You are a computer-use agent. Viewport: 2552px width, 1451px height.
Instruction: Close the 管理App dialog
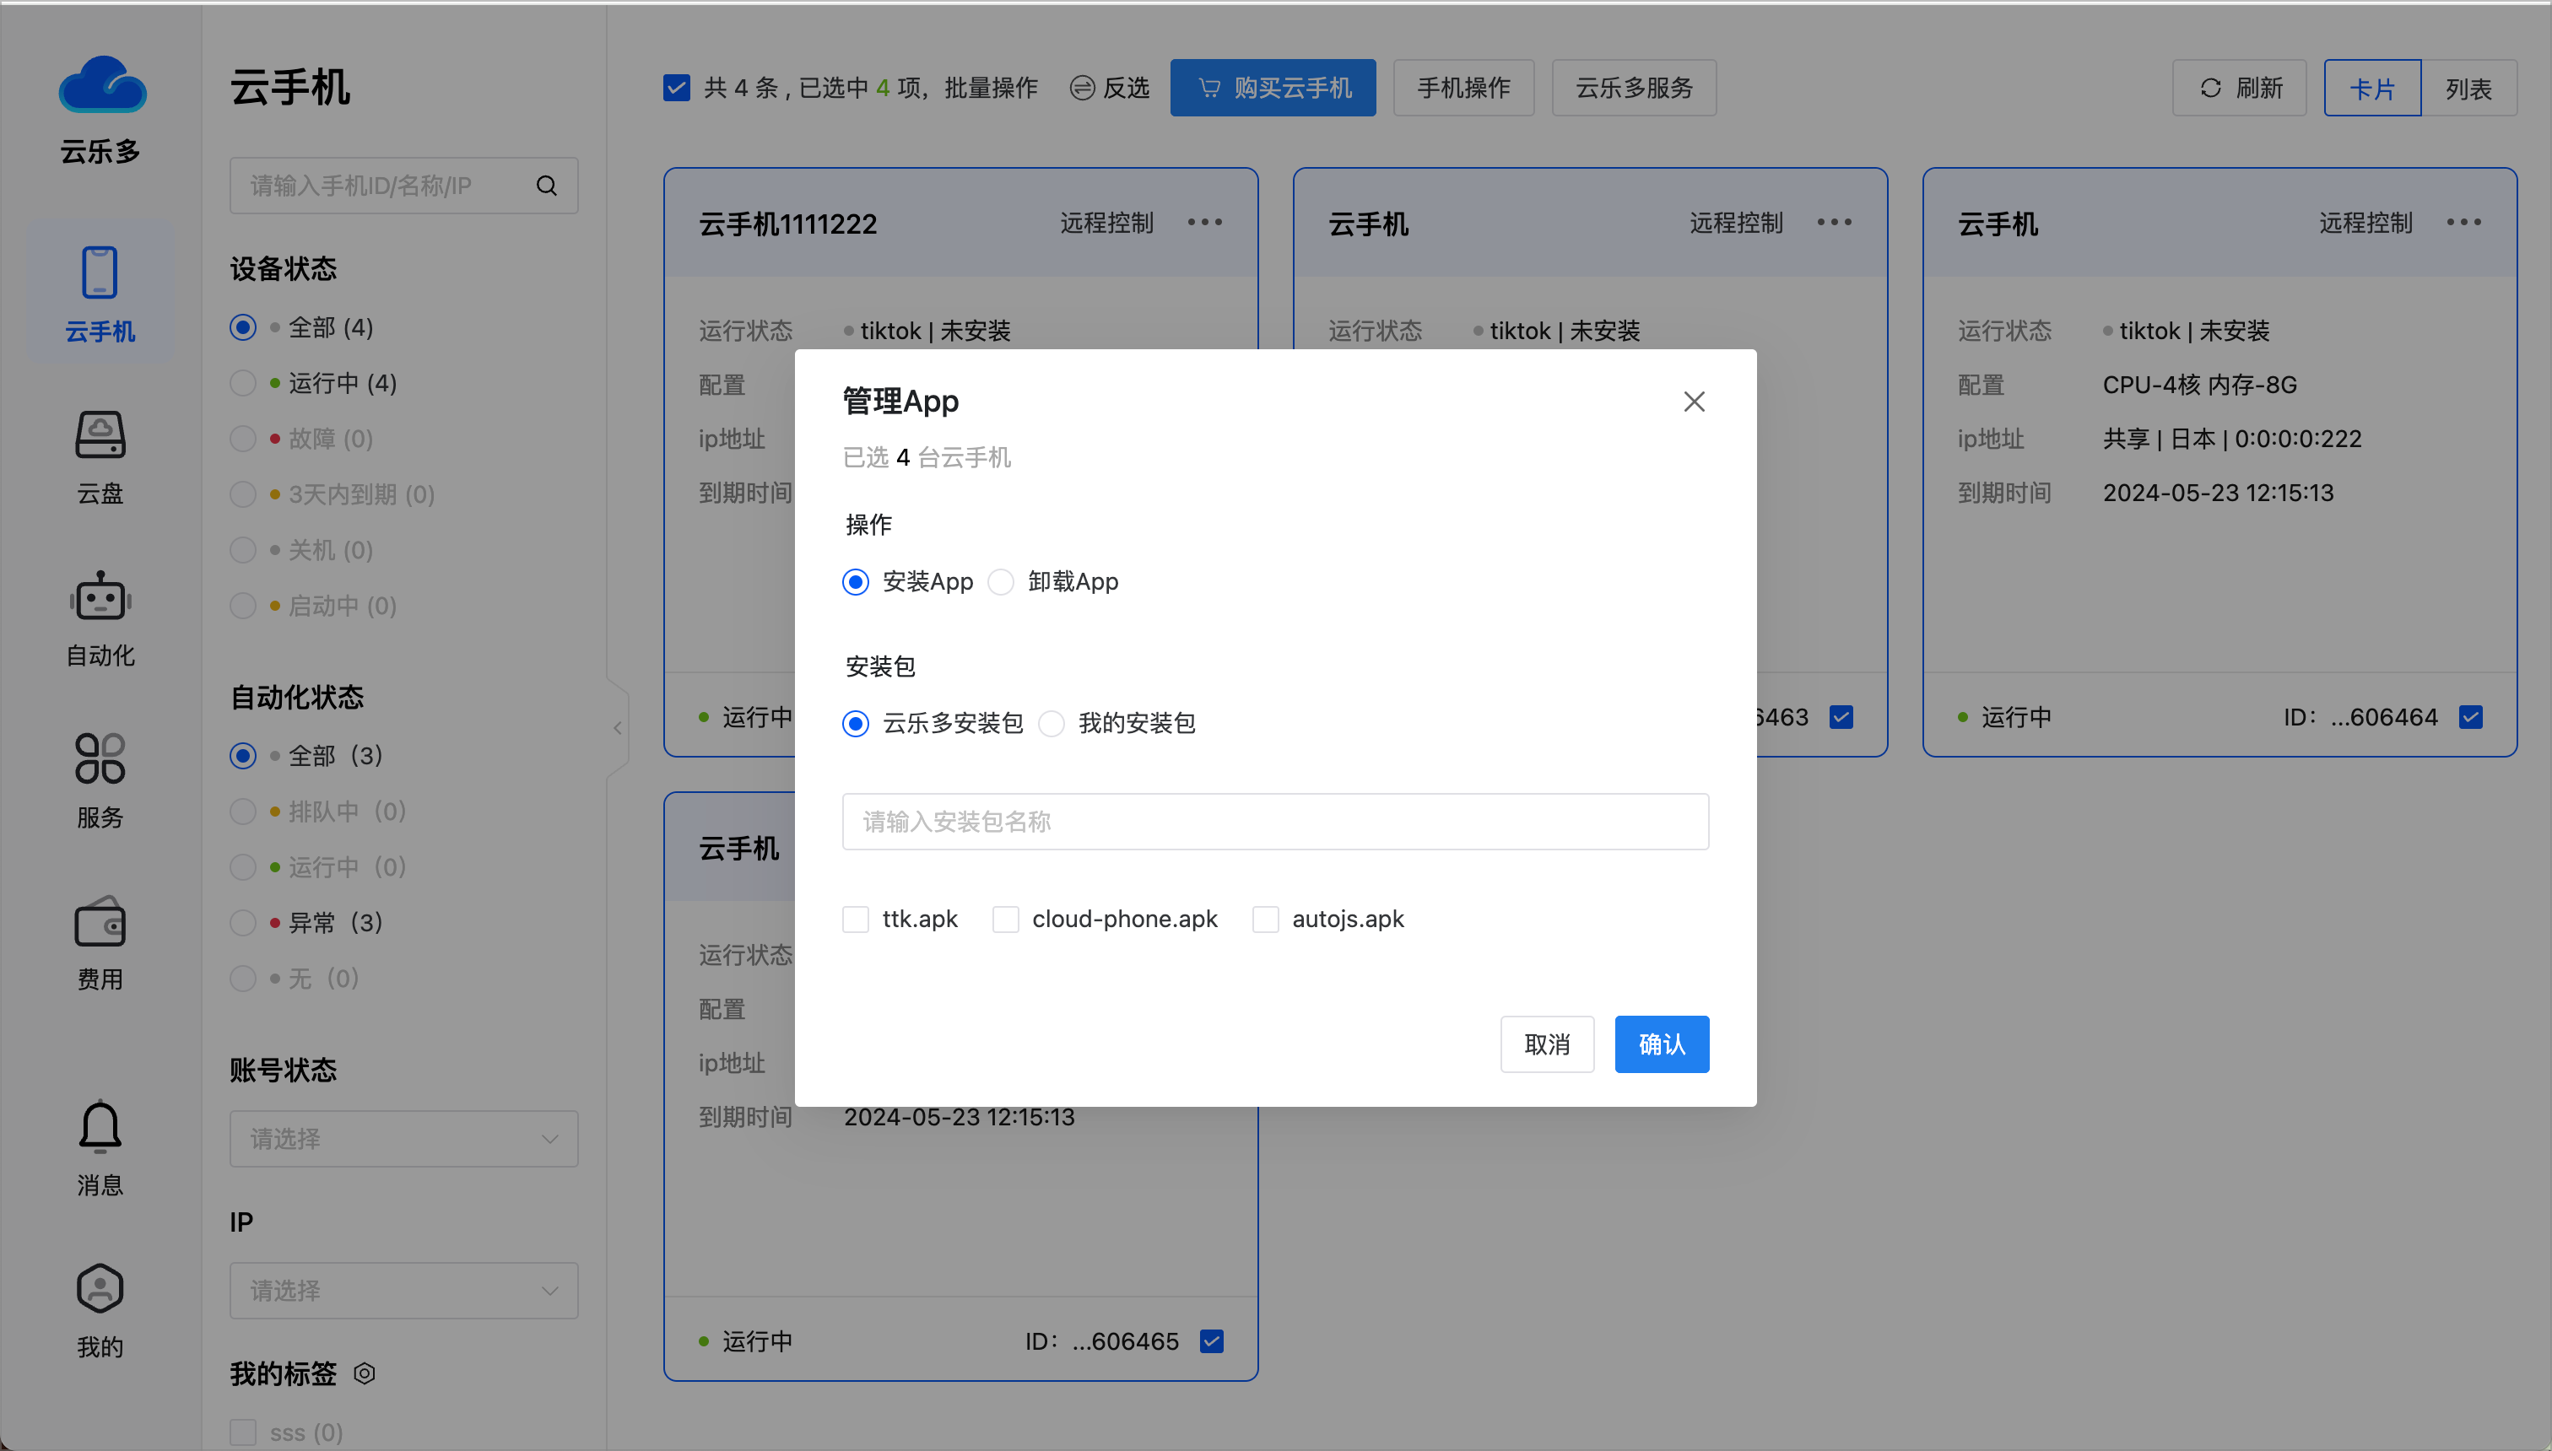[1694, 402]
